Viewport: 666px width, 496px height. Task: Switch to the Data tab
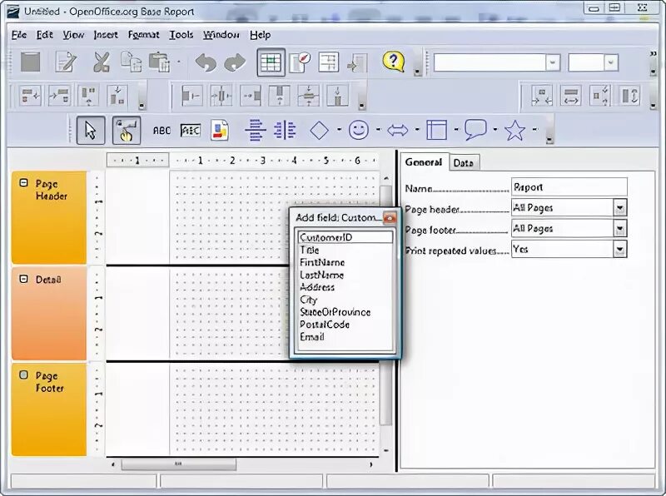465,162
